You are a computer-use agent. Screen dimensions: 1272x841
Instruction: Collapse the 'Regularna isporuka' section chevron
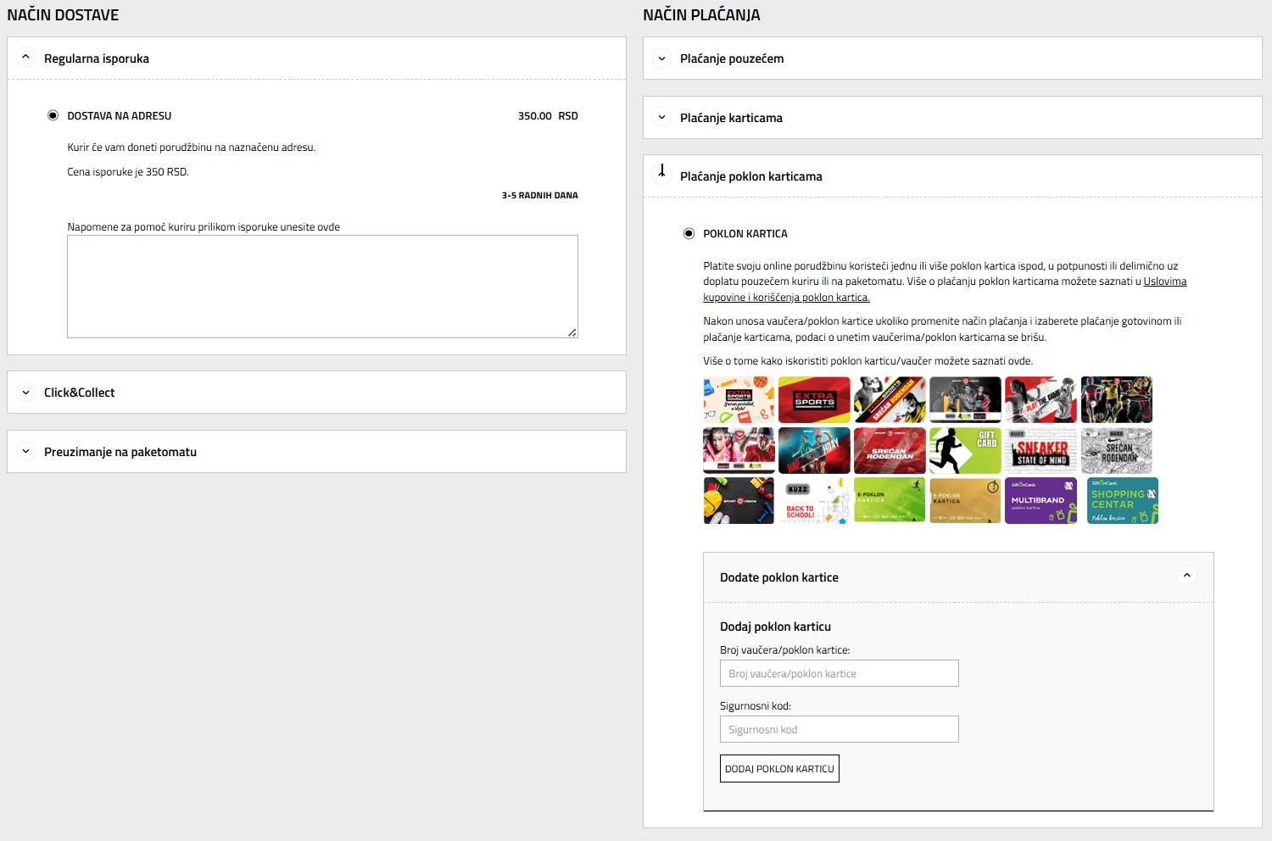[x=25, y=58]
